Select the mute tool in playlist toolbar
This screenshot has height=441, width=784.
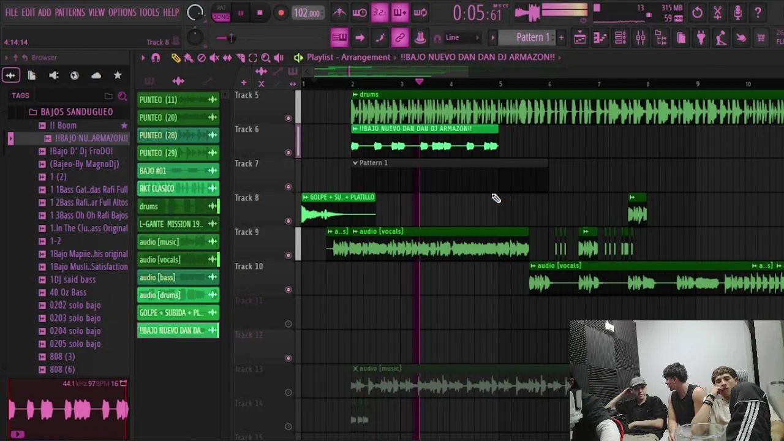[x=214, y=58]
